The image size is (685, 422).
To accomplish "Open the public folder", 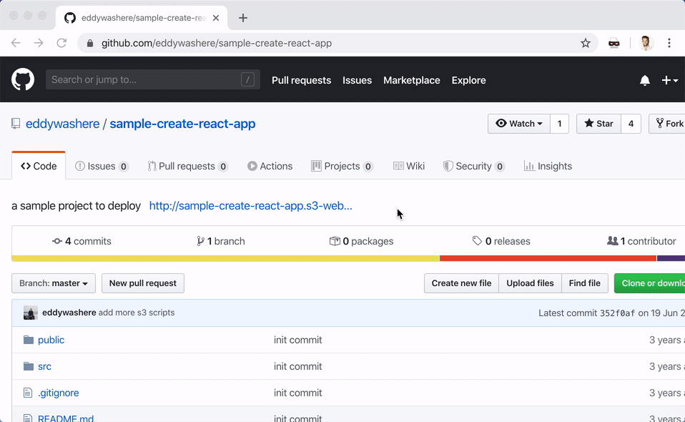I will tap(51, 340).
